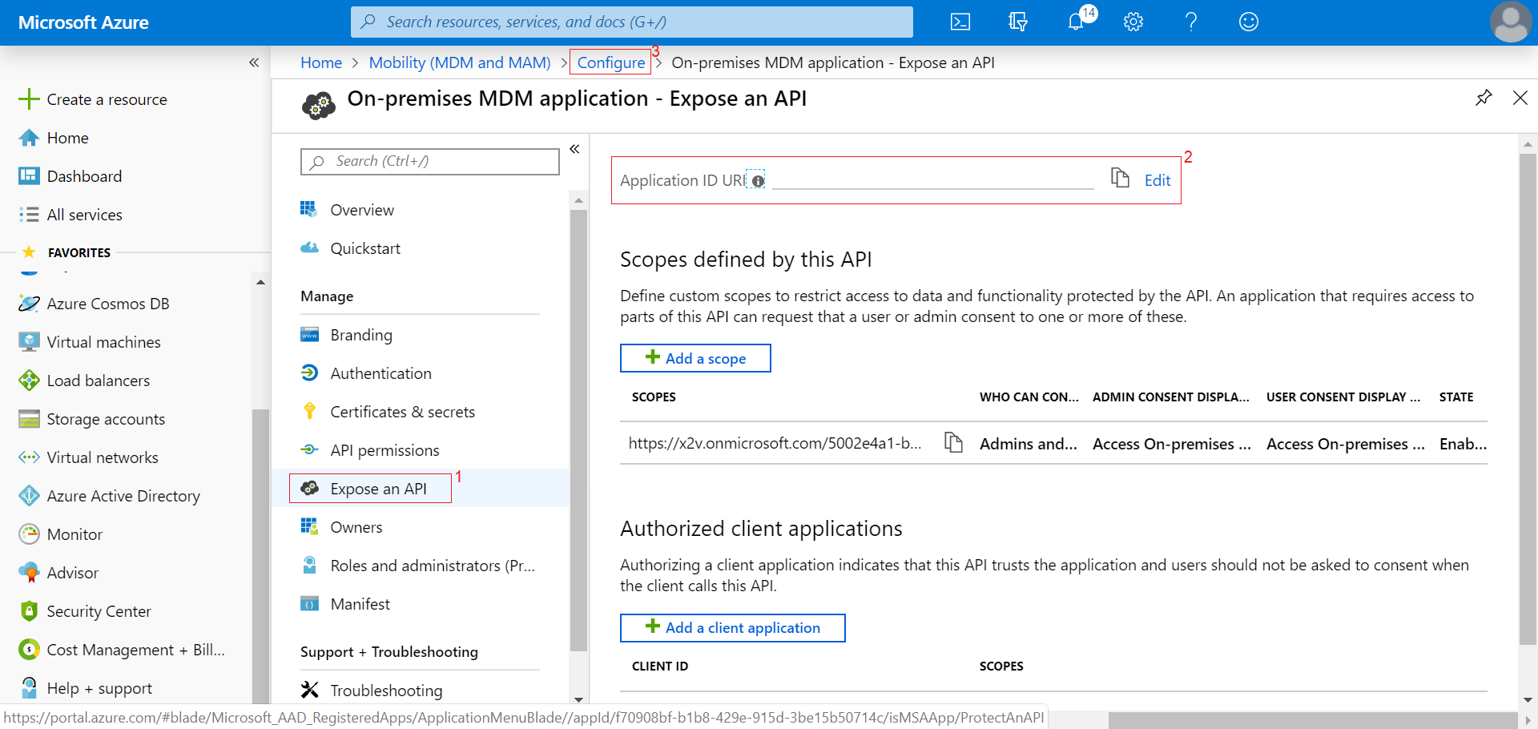The image size is (1538, 729).
Task: Open the notifications bell
Action: pos(1076,22)
